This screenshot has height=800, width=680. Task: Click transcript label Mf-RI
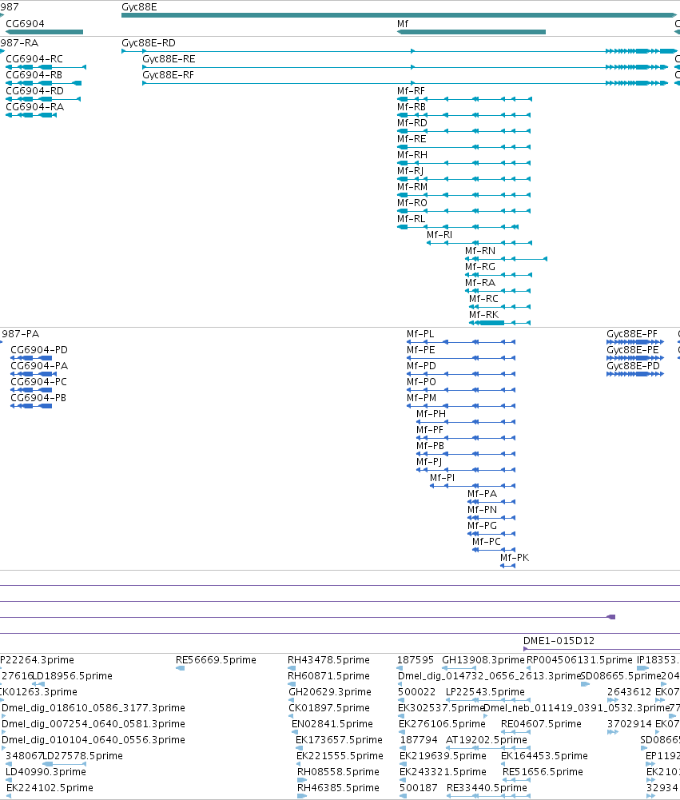click(x=439, y=235)
